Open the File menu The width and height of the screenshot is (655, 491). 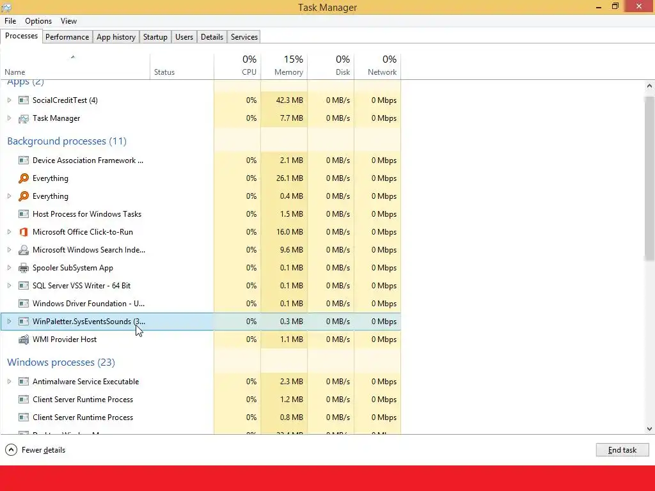(x=10, y=21)
